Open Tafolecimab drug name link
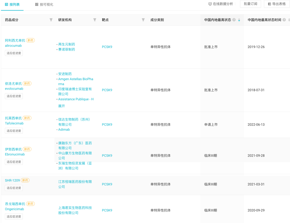290x223 pixels. click(x=14, y=123)
